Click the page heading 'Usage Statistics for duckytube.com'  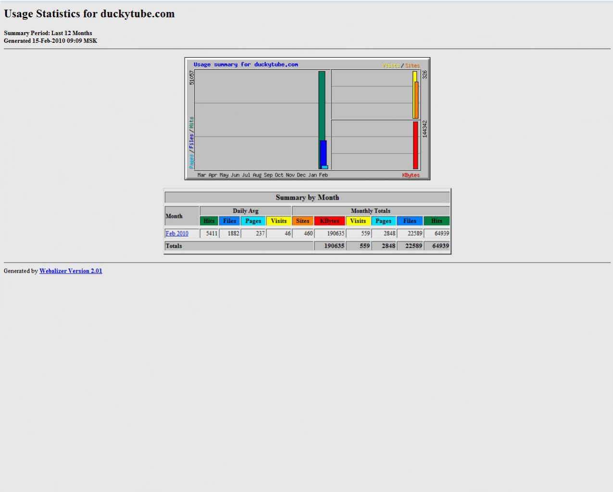89,14
